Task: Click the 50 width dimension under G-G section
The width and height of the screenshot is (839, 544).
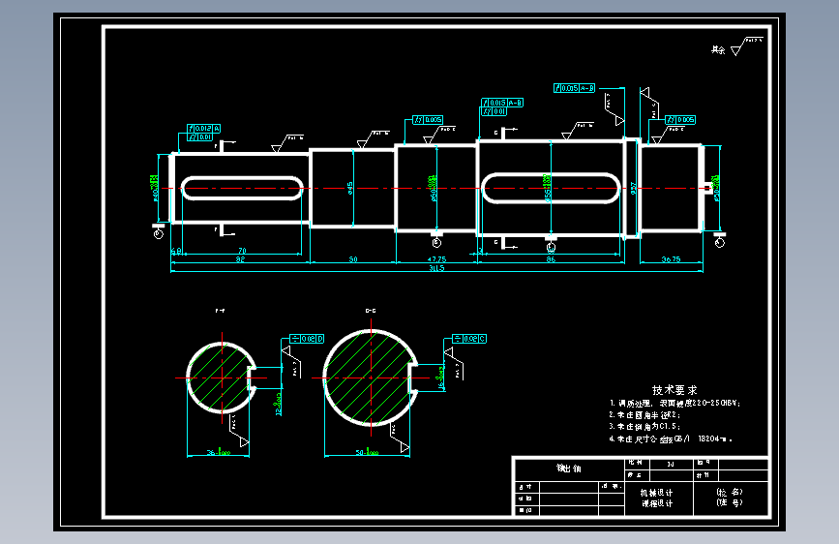Action: pyautogui.click(x=367, y=452)
